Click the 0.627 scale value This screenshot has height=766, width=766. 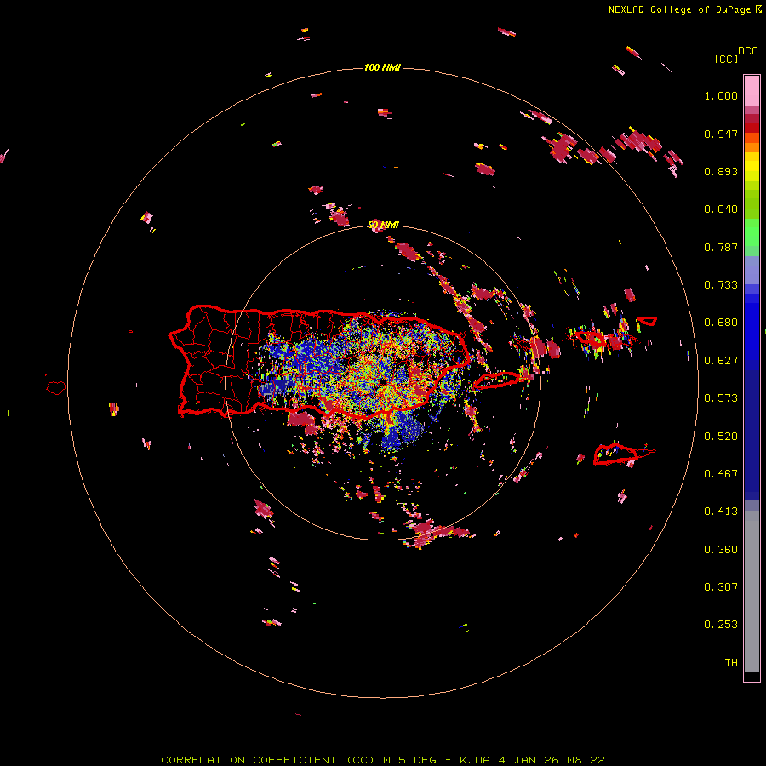pyautogui.click(x=721, y=361)
